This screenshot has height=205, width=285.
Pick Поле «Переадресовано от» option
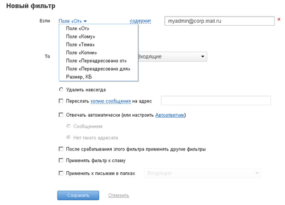click(x=96, y=61)
